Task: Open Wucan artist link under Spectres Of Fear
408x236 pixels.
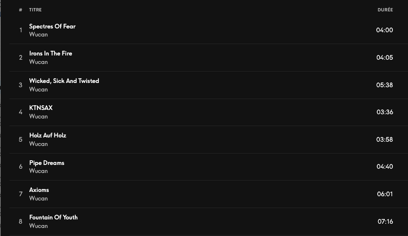Action: click(x=38, y=35)
